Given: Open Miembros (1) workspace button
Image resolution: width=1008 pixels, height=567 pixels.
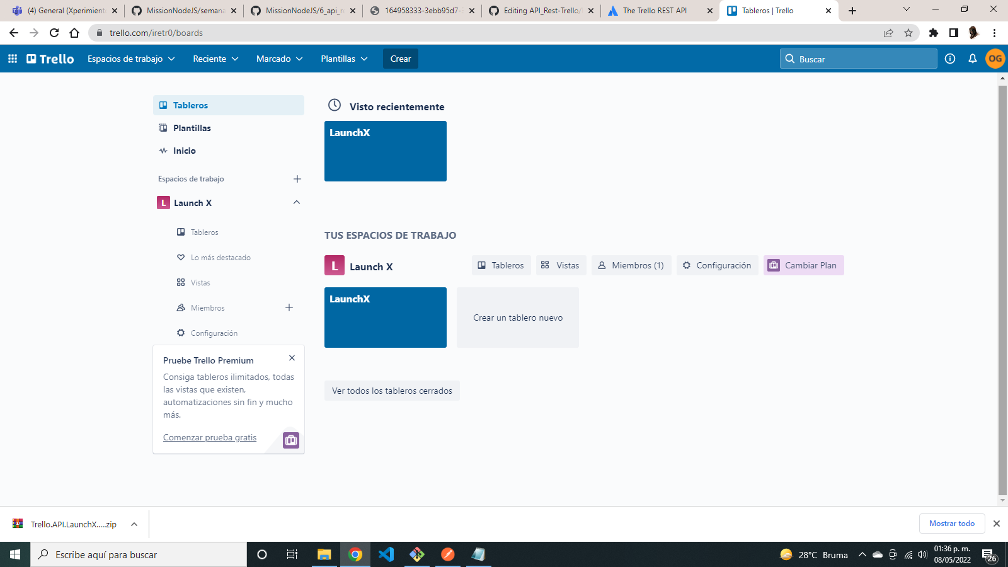Looking at the screenshot, I should 631,265.
